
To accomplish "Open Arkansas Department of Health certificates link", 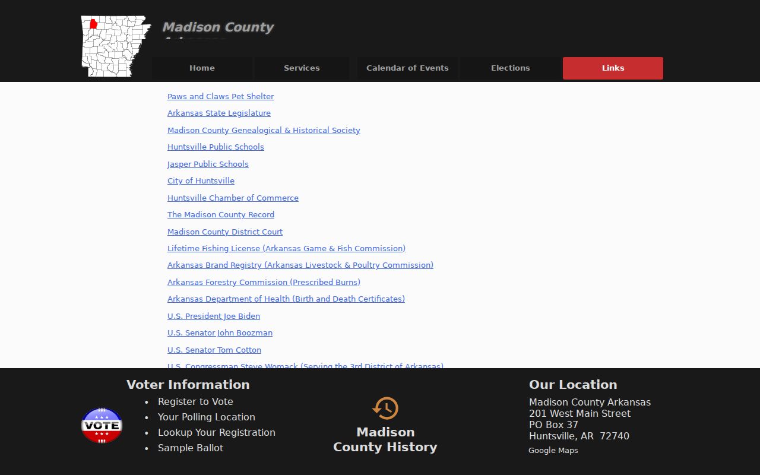I will (x=286, y=299).
